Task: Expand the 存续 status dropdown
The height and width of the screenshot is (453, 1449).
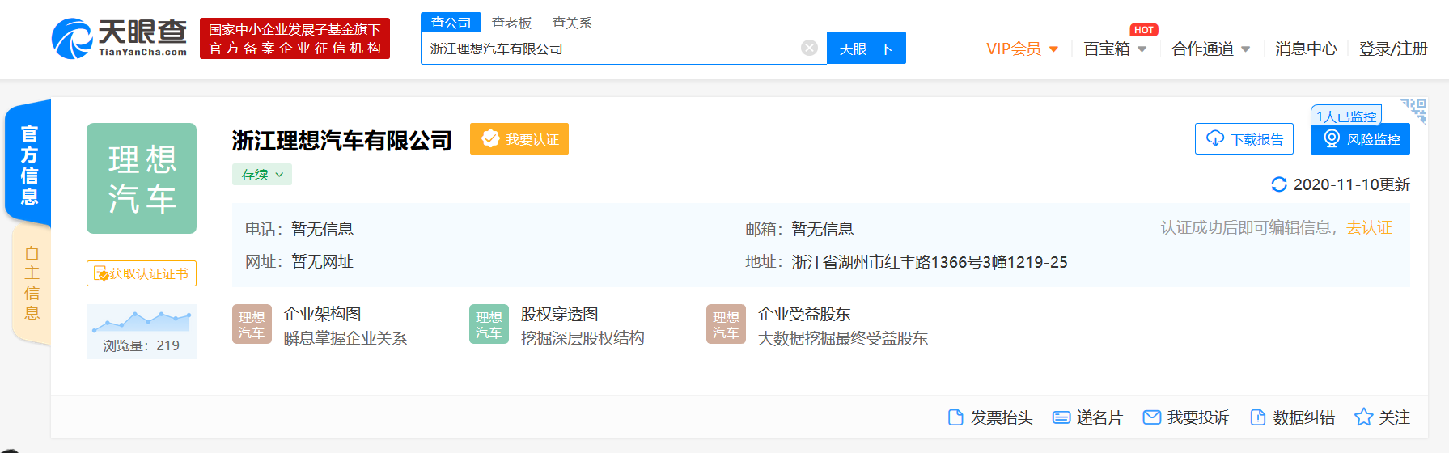Action: [262, 174]
